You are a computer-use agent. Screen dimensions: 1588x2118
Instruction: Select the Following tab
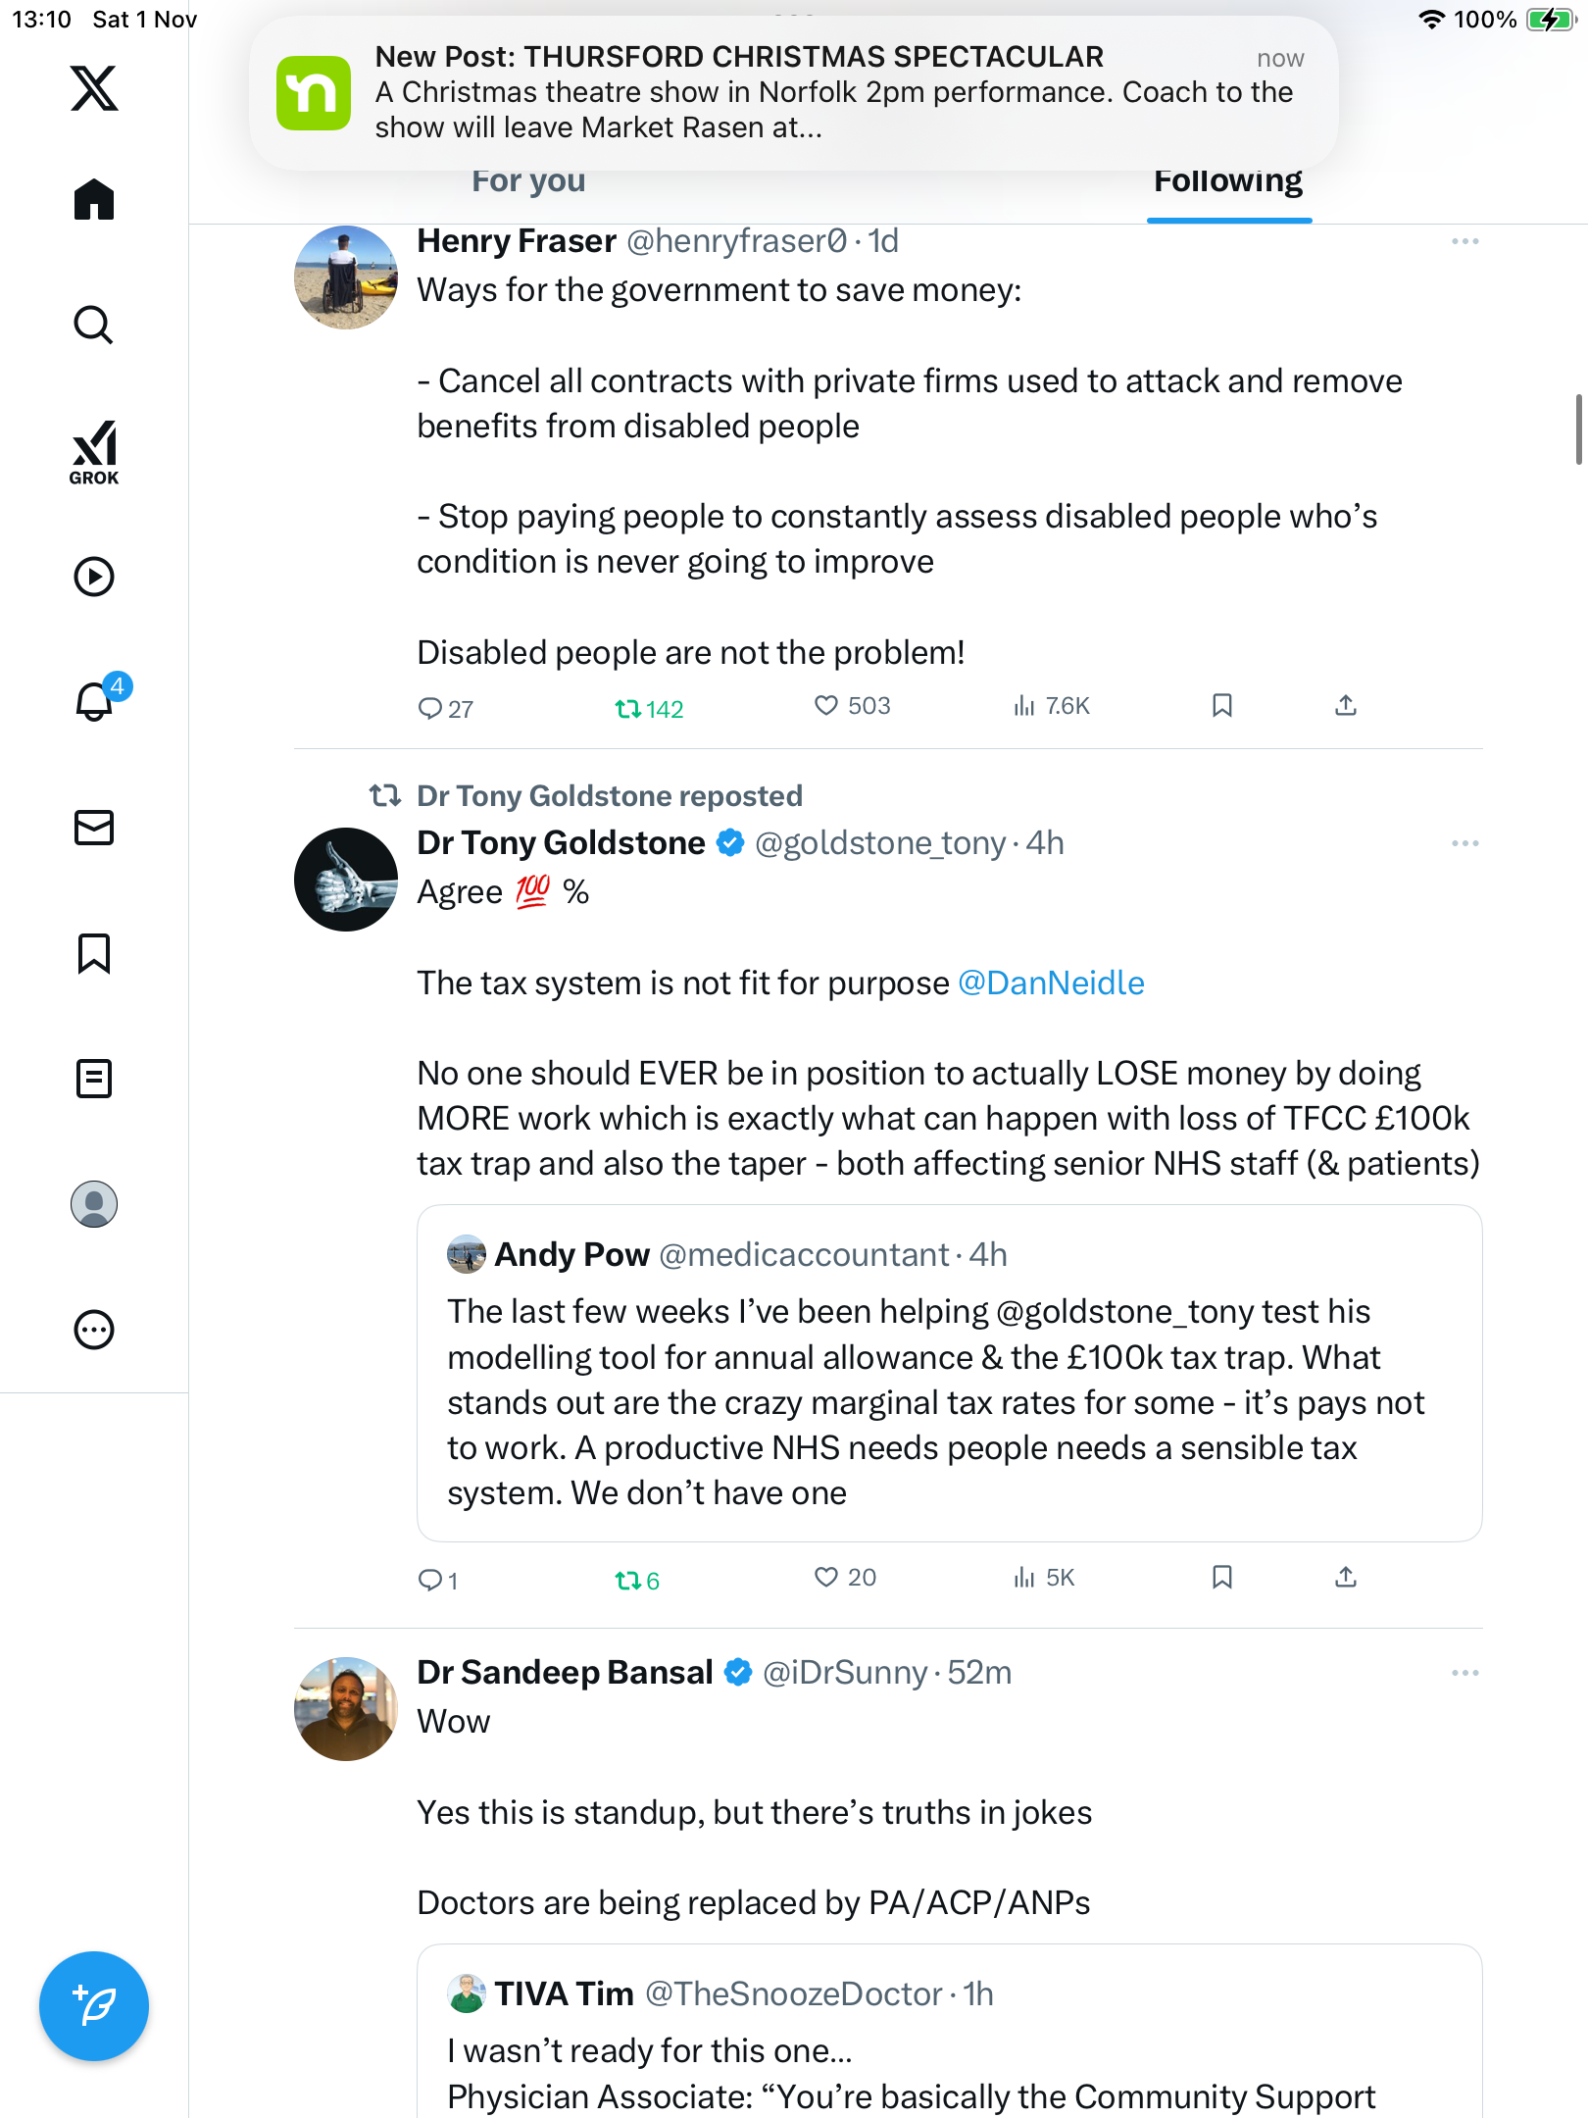pyautogui.click(x=1228, y=181)
